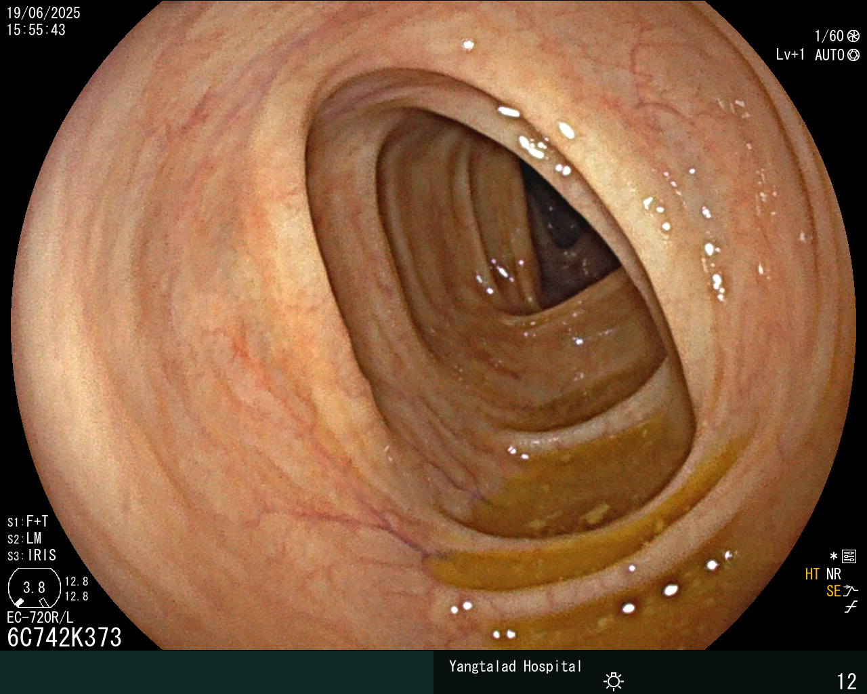
Task: Click the date 19/06/2025
Action: coord(43,13)
